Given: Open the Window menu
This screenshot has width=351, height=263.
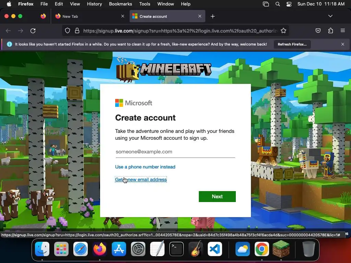Looking at the screenshot, I should [166, 4].
